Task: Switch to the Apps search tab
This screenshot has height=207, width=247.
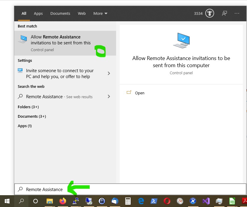Action: tap(38, 14)
